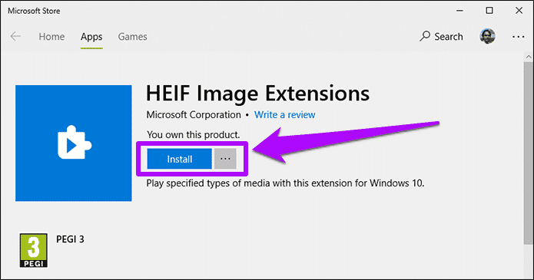534x280 pixels.
Task: Click the scrollbar up arrow
Action: 529,57
